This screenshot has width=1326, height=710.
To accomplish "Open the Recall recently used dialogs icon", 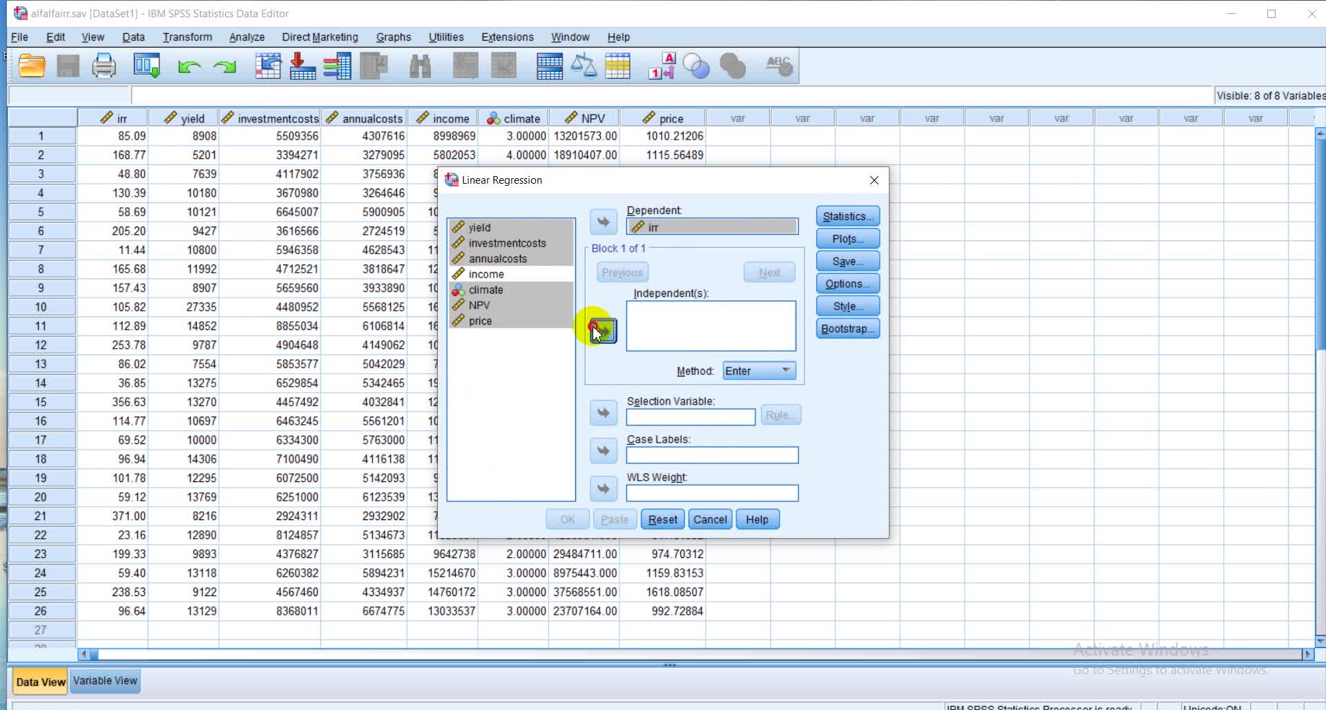I will pos(146,66).
